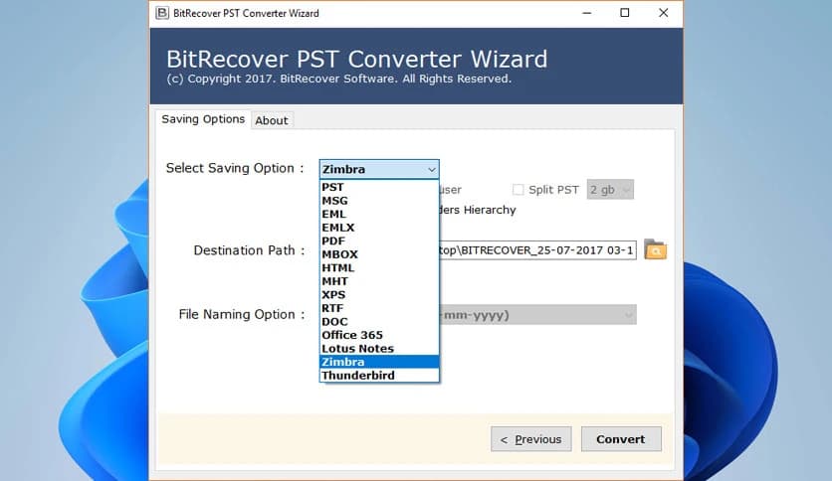This screenshot has width=832, height=481.
Task: Minimize the PST Converter Wizard window
Action: 587,13
